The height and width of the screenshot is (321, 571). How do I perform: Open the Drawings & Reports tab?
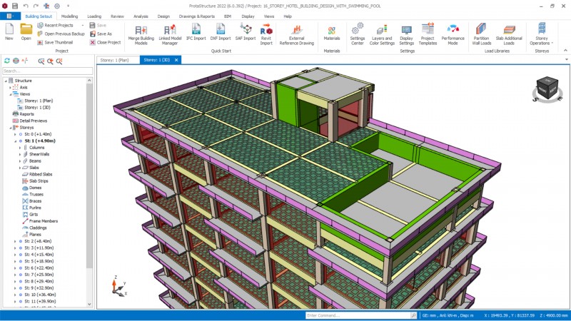pos(197,16)
